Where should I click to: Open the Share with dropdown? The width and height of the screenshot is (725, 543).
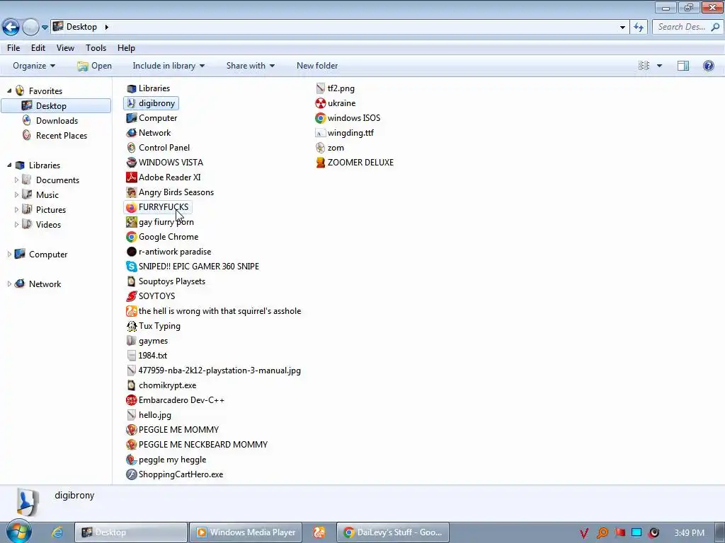pyautogui.click(x=251, y=66)
